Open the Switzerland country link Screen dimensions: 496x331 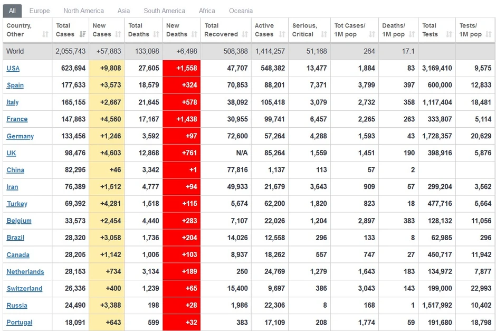click(x=25, y=289)
